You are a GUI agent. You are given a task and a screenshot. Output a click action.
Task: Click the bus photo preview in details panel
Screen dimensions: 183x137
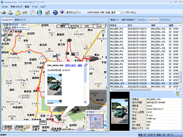coord(120,111)
